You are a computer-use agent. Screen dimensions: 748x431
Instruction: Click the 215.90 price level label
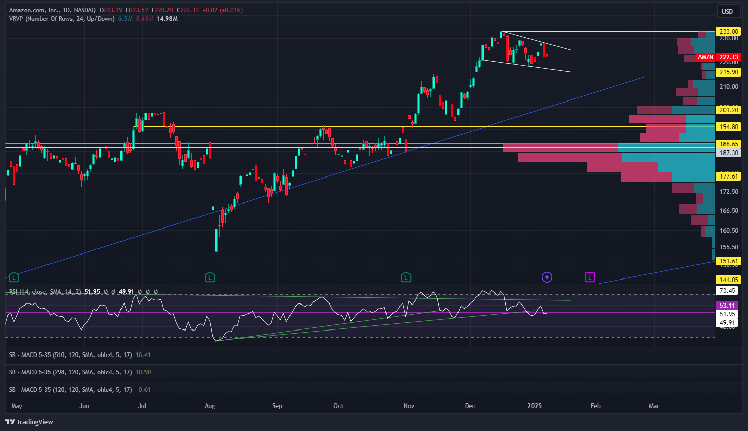point(729,72)
